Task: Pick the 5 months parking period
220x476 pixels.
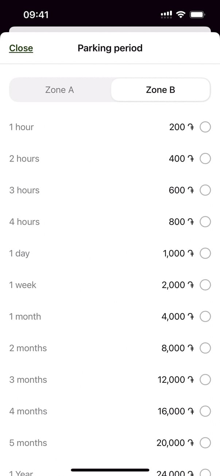Action: pos(205,443)
